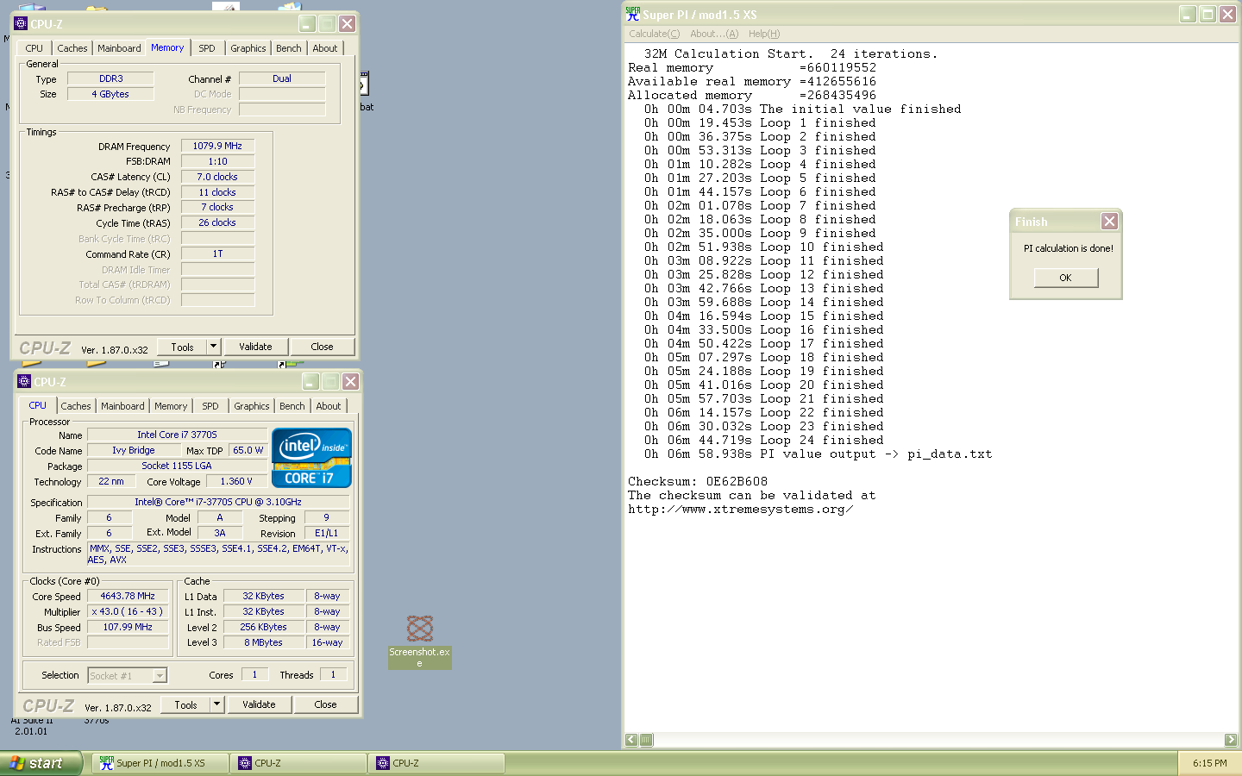
Task: Click Level 3 cache value 8 MBytes
Action: click(263, 642)
